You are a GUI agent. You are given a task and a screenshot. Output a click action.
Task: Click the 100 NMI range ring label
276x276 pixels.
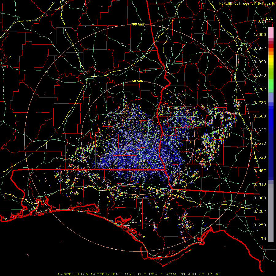coord(138,24)
